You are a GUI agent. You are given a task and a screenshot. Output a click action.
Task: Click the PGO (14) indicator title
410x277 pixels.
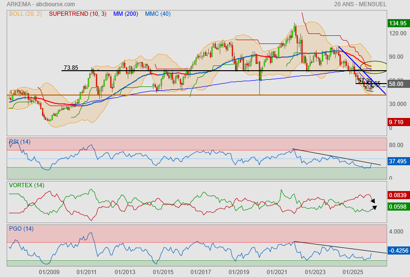click(x=21, y=228)
